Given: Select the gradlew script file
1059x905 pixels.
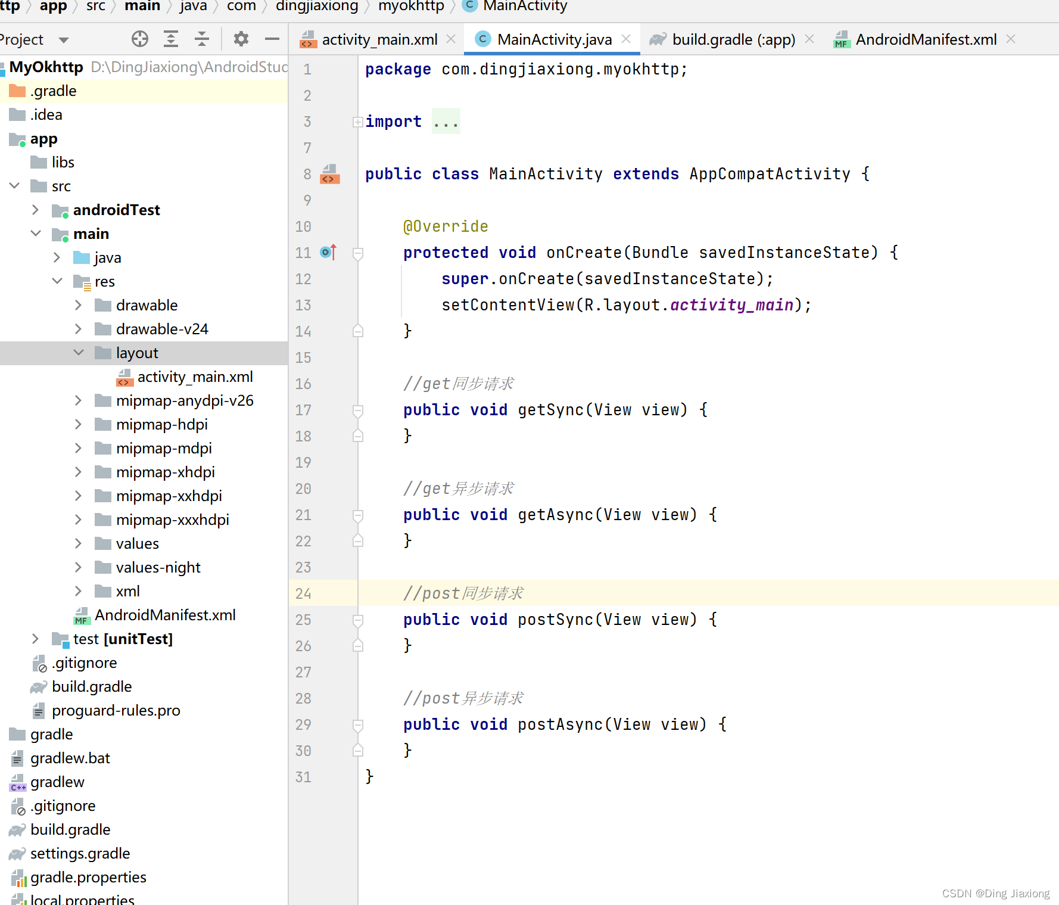Looking at the screenshot, I should tap(144, 782).
